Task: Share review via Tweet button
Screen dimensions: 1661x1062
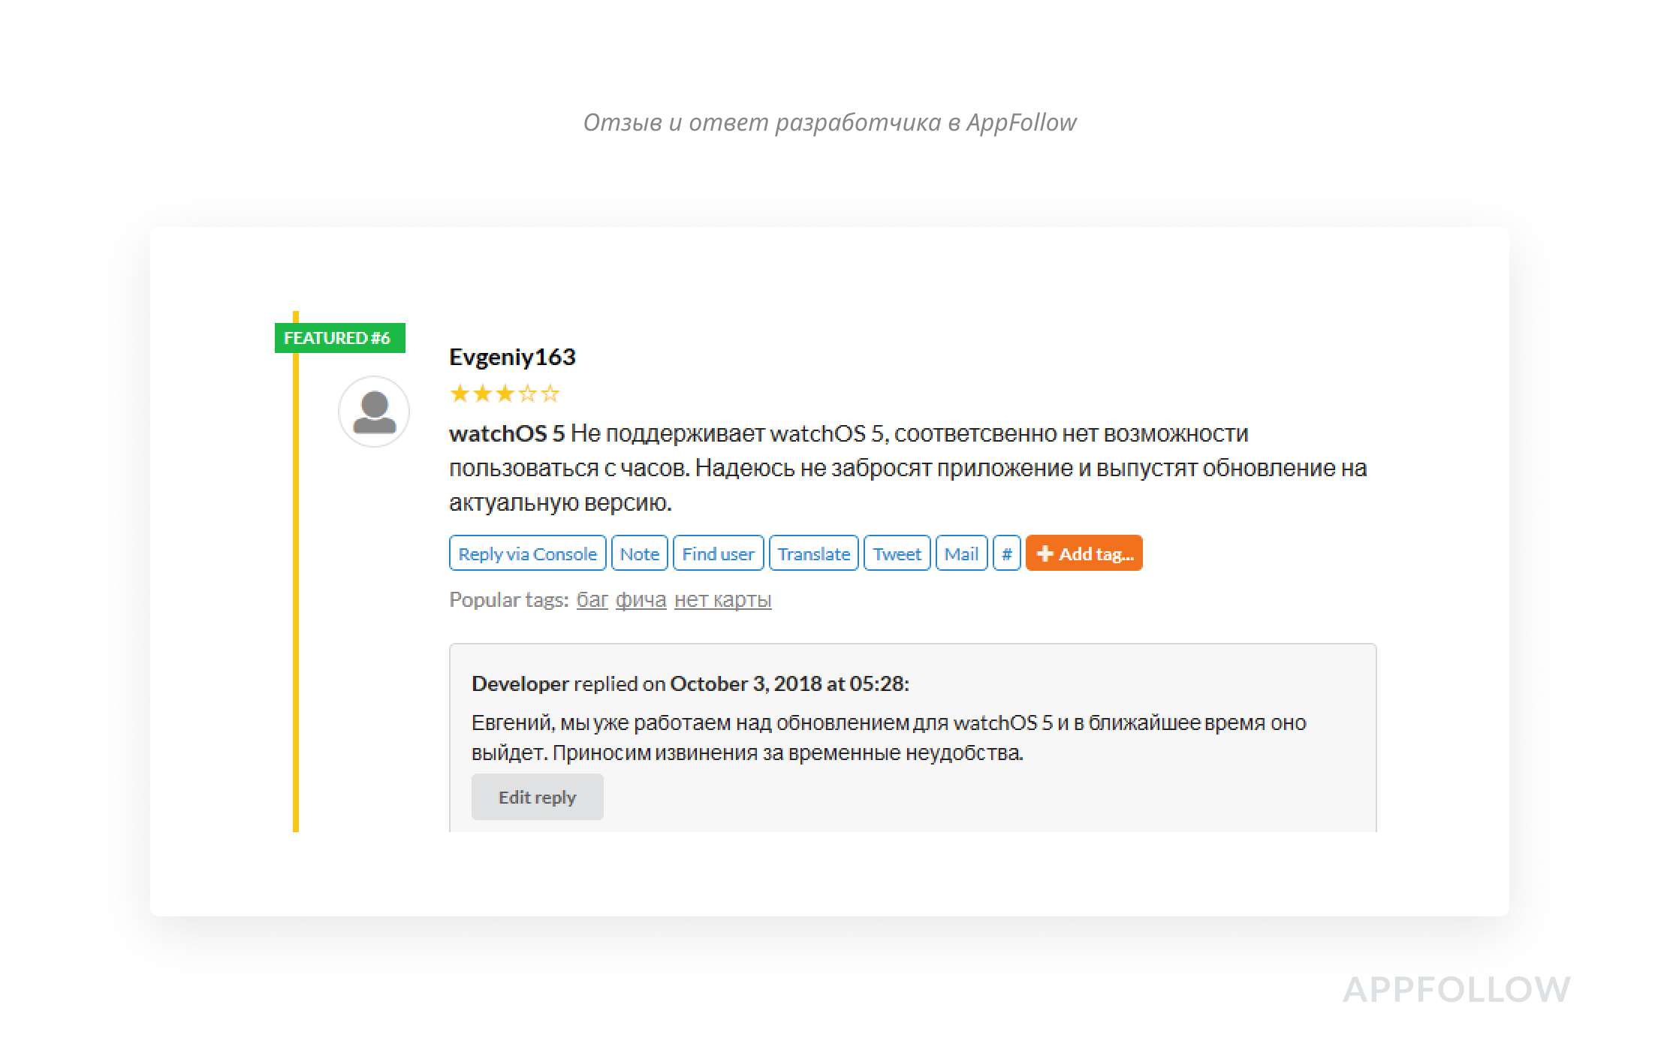Action: (x=897, y=554)
